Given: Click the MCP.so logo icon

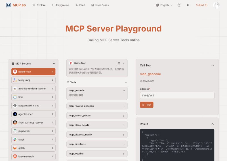Looking at the screenshot, I should click(x=9, y=5).
